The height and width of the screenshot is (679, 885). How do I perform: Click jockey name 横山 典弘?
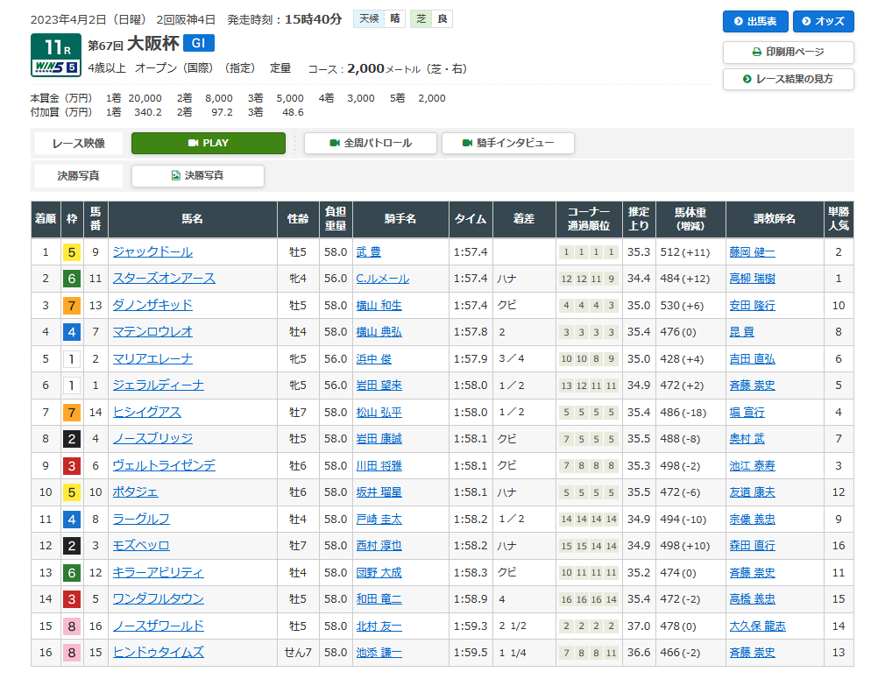point(379,332)
